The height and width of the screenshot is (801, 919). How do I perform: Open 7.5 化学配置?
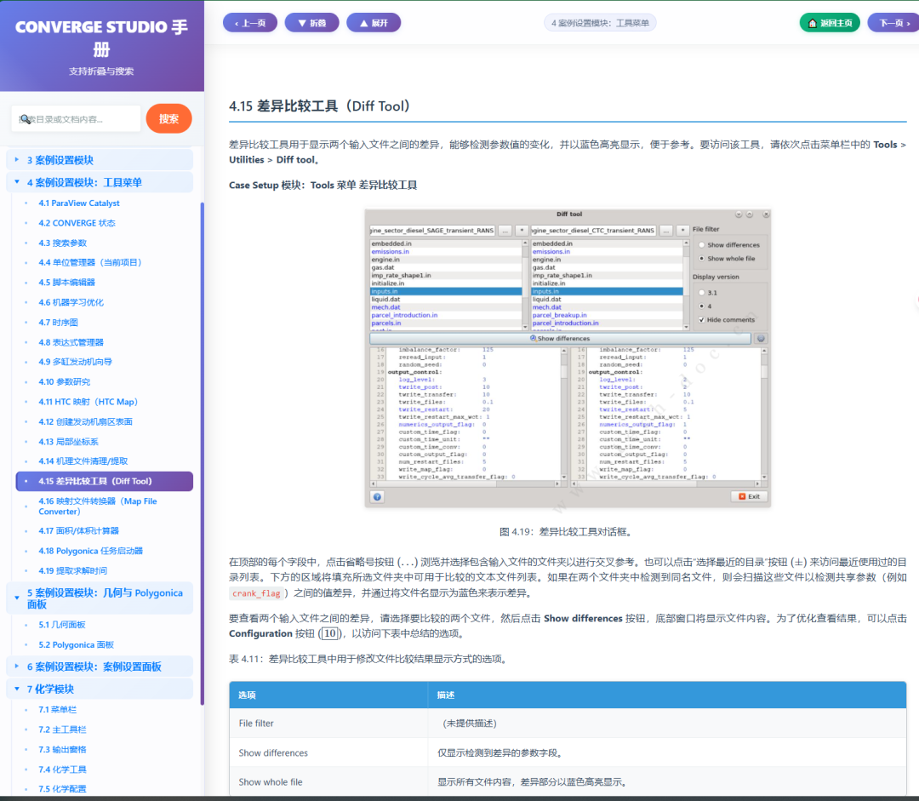[x=62, y=789]
